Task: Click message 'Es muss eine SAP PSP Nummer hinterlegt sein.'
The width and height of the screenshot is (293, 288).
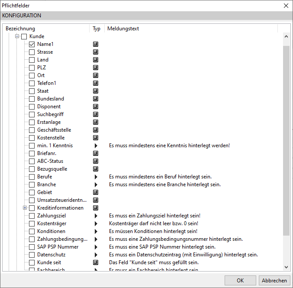Action: 162,247
